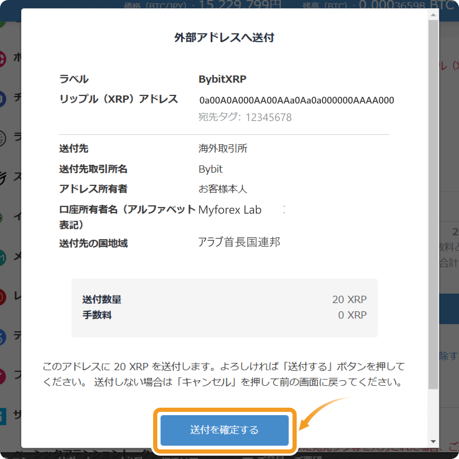
Task: Click the fee value 0 XRP
Action: 352,315
